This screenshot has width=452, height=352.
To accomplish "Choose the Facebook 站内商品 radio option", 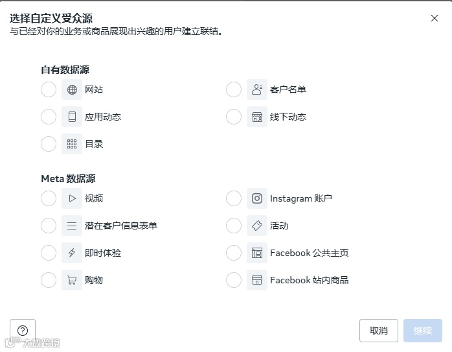I will (234, 280).
